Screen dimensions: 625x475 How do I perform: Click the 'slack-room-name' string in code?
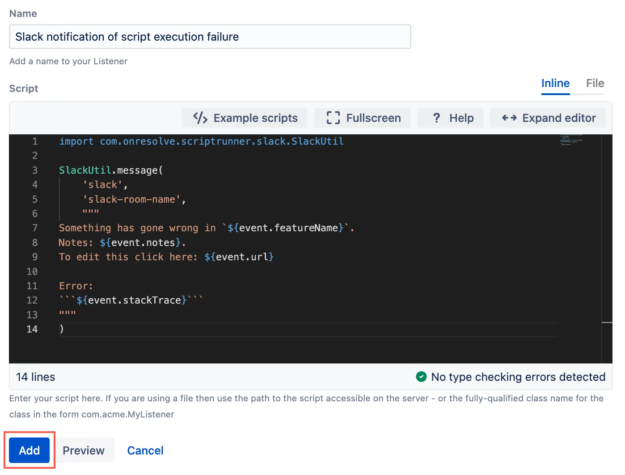coord(131,200)
